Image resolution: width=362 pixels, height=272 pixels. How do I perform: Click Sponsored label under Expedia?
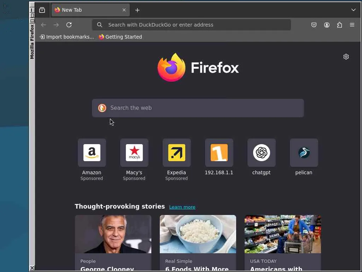click(x=176, y=178)
